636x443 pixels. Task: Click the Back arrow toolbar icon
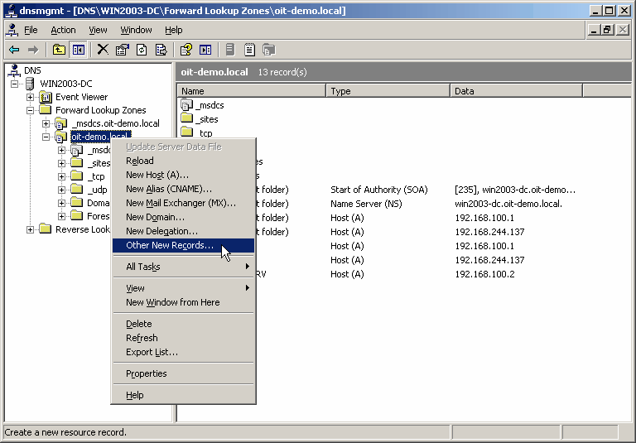(x=14, y=50)
